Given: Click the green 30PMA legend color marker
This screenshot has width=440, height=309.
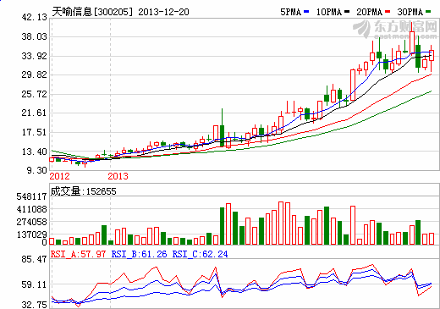Looking at the screenshot, I should (x=428, y=12).
